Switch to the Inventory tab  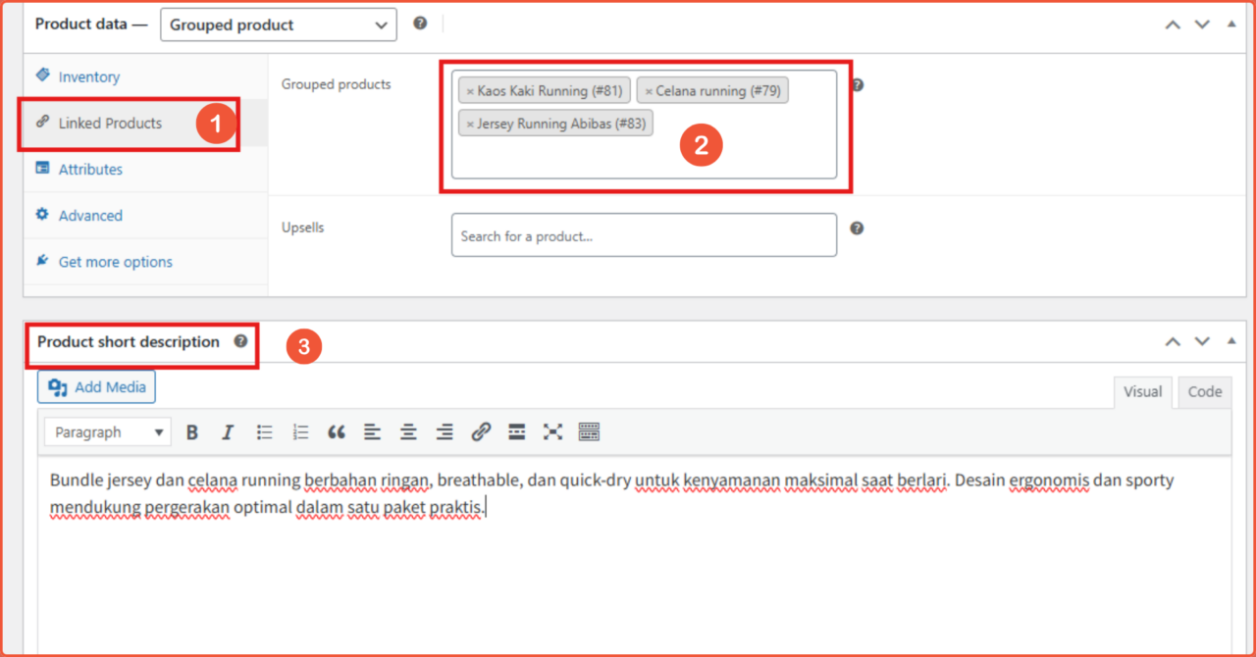point(89,76)
